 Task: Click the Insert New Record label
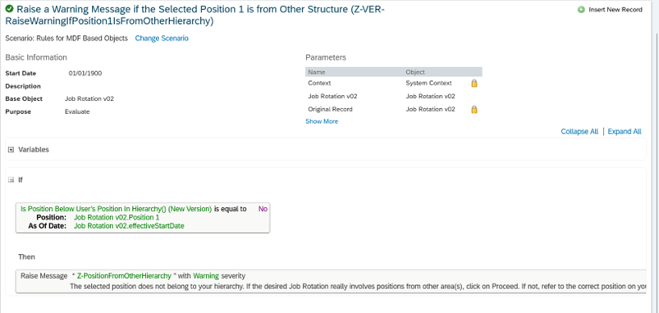[x=616, y=10]
